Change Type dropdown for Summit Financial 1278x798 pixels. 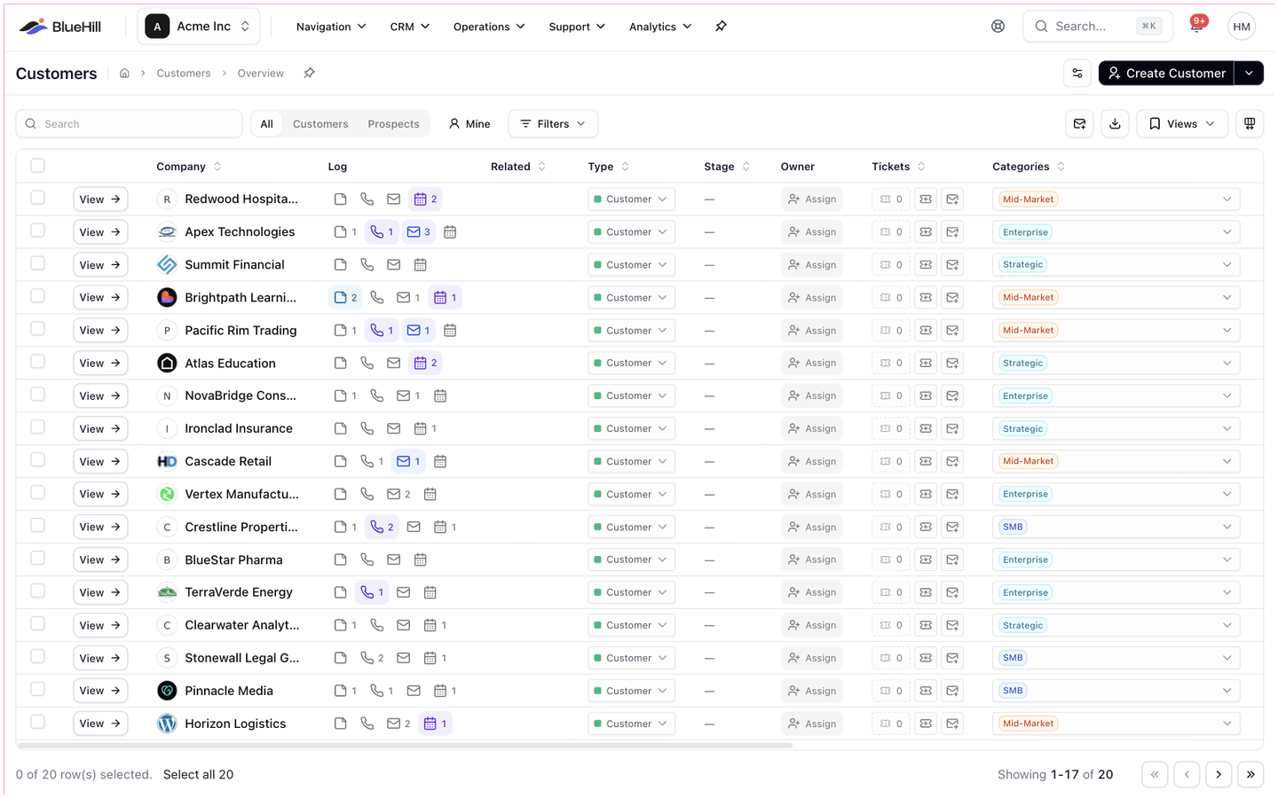pyautogui.click(x=631, y=265)
